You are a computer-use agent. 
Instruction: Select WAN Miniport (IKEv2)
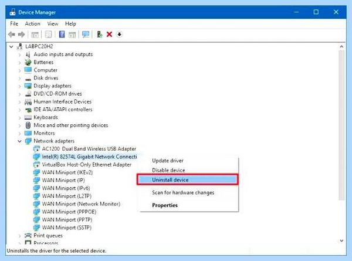point(67,172)
